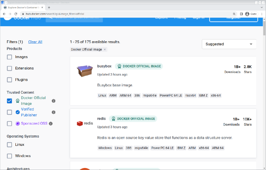Image resolution: width=266 pixels, height=170 pixels.
Task: Click the 175 available results text
Action: click(95, 42)
